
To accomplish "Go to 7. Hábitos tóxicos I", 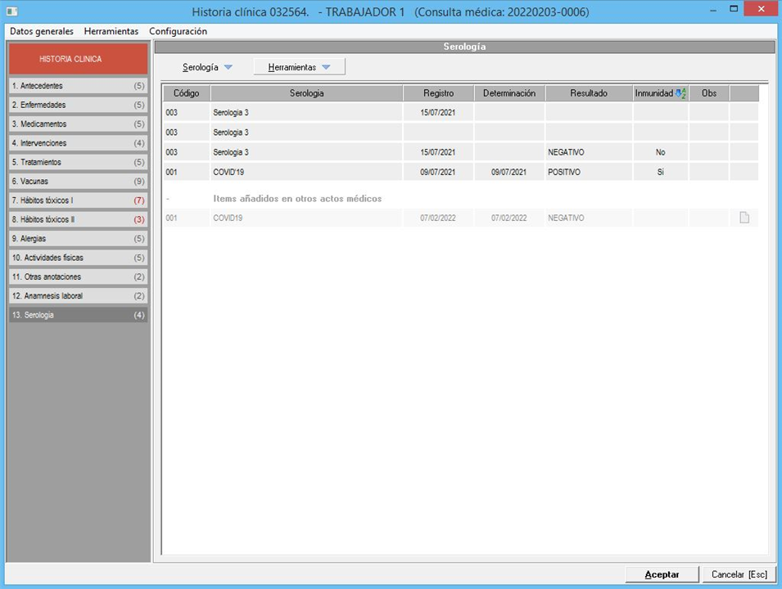I will [78, 200].
